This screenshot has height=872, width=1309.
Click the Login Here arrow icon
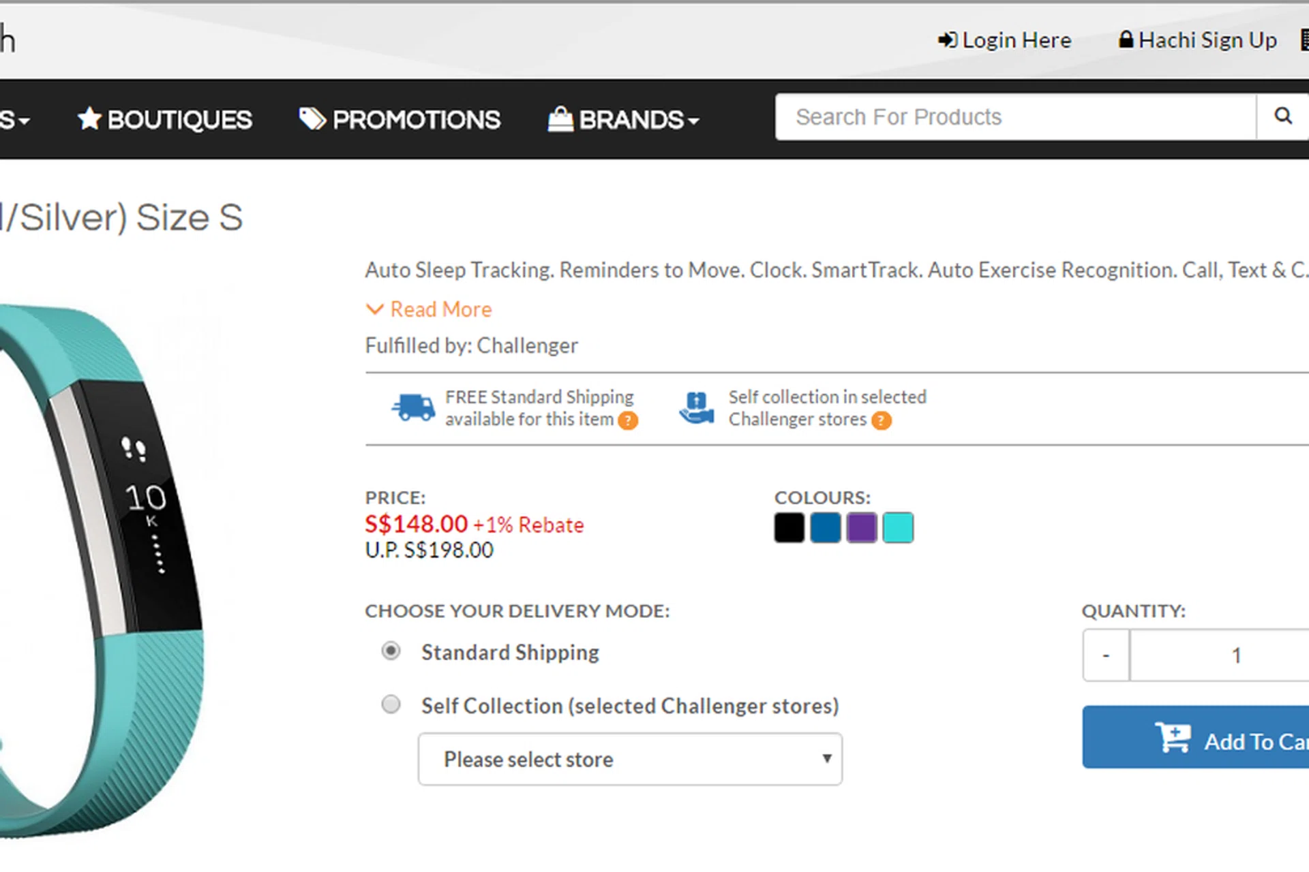pyautogui.click(x=947, y=40)
